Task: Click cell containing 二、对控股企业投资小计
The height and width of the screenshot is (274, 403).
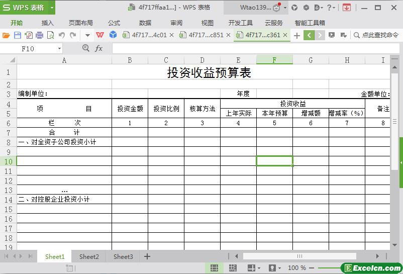Action: coord(64,200)
